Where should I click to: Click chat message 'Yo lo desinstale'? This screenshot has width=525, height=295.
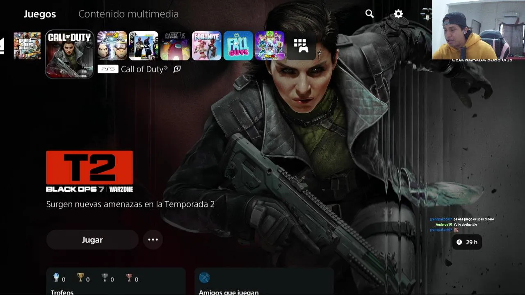click(x=465, y=225)
